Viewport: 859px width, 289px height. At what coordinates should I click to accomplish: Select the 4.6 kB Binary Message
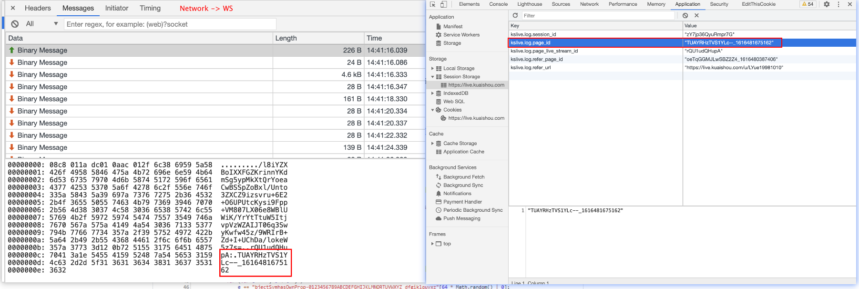point(215,74)
